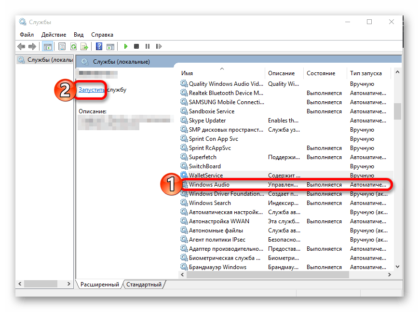
Task: Select the Realtek Bluetooth Device service
Action: (286, 93)
